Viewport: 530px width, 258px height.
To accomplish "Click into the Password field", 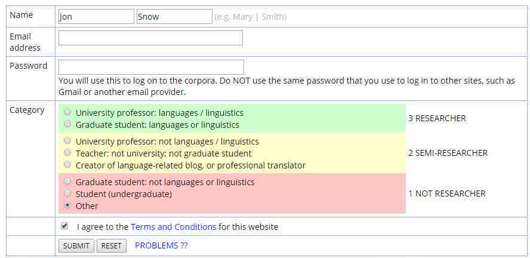I will tap(151, 67).
